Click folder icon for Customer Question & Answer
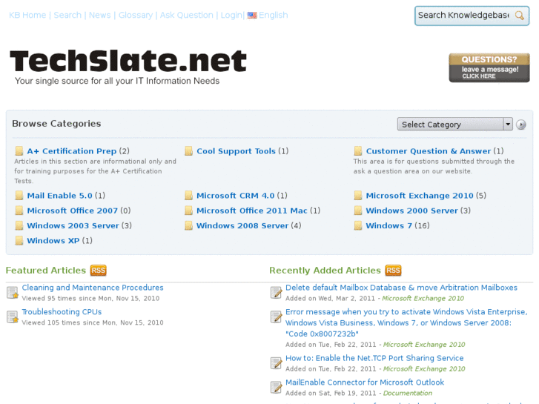The image size is (539, 404). point(358,151)
